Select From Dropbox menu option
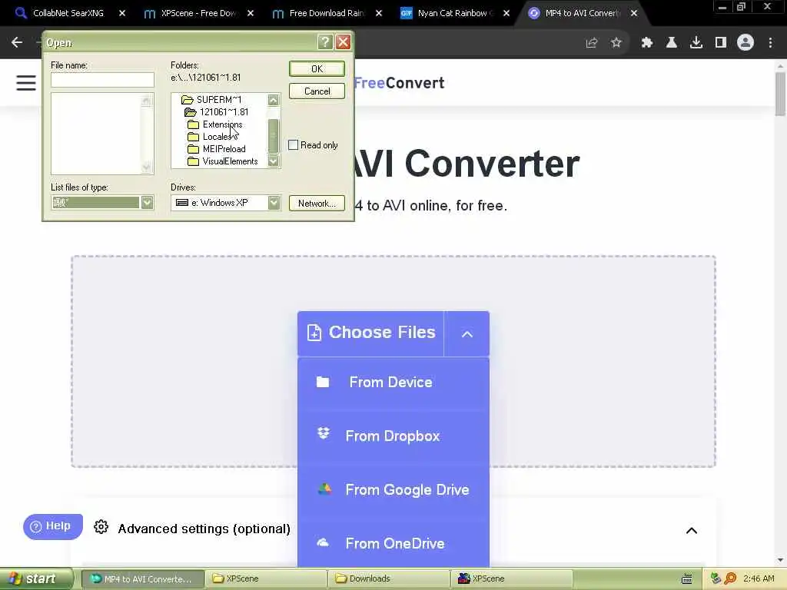 click(x=393, y=436)
